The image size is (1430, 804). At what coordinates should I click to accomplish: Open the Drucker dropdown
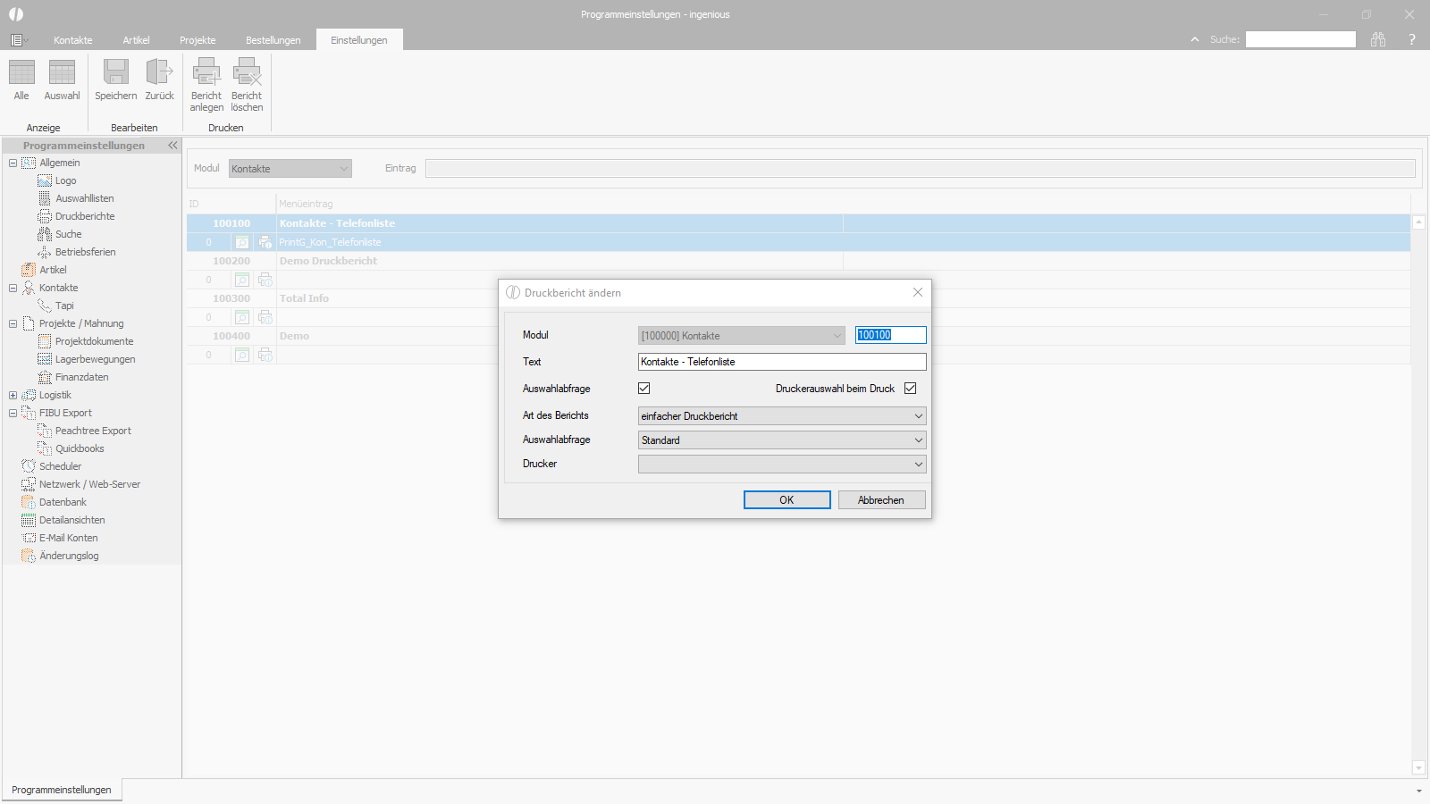[x=782, y=465]
